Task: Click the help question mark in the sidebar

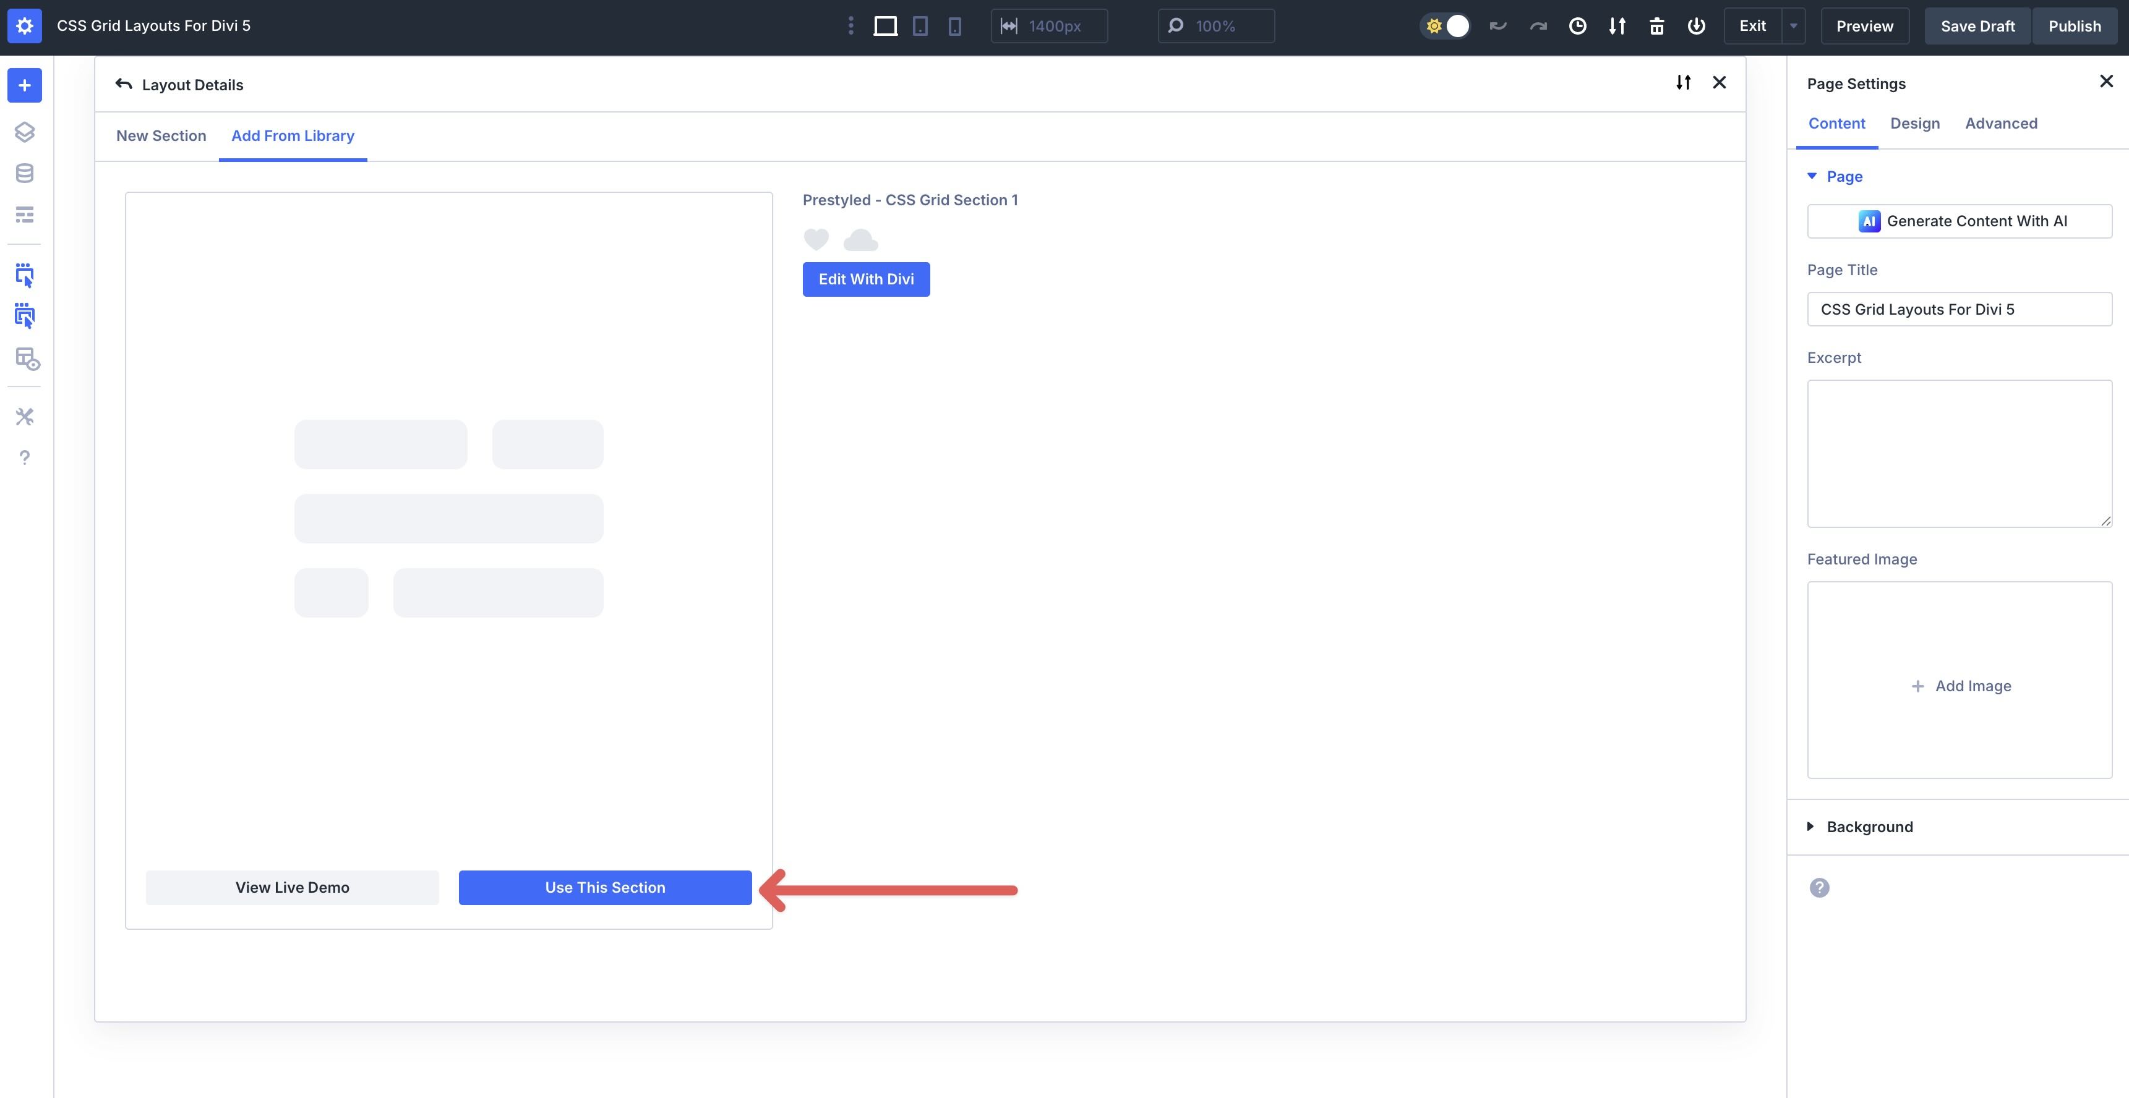Action: (x=24, y=457)
